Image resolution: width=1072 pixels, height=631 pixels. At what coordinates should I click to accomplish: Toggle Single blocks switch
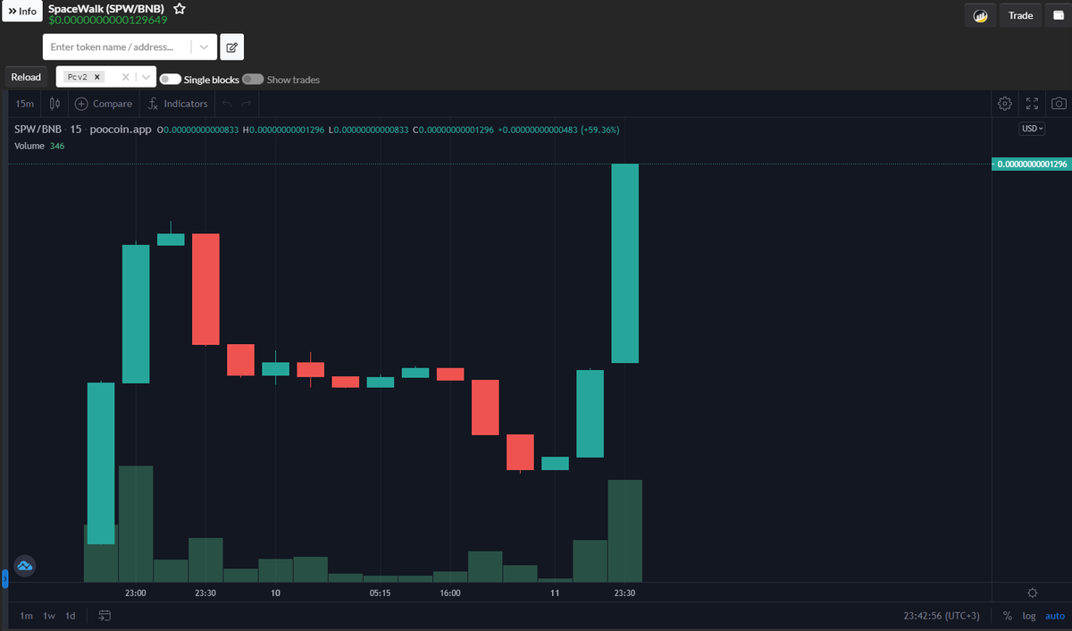click(x=170, y=80)
